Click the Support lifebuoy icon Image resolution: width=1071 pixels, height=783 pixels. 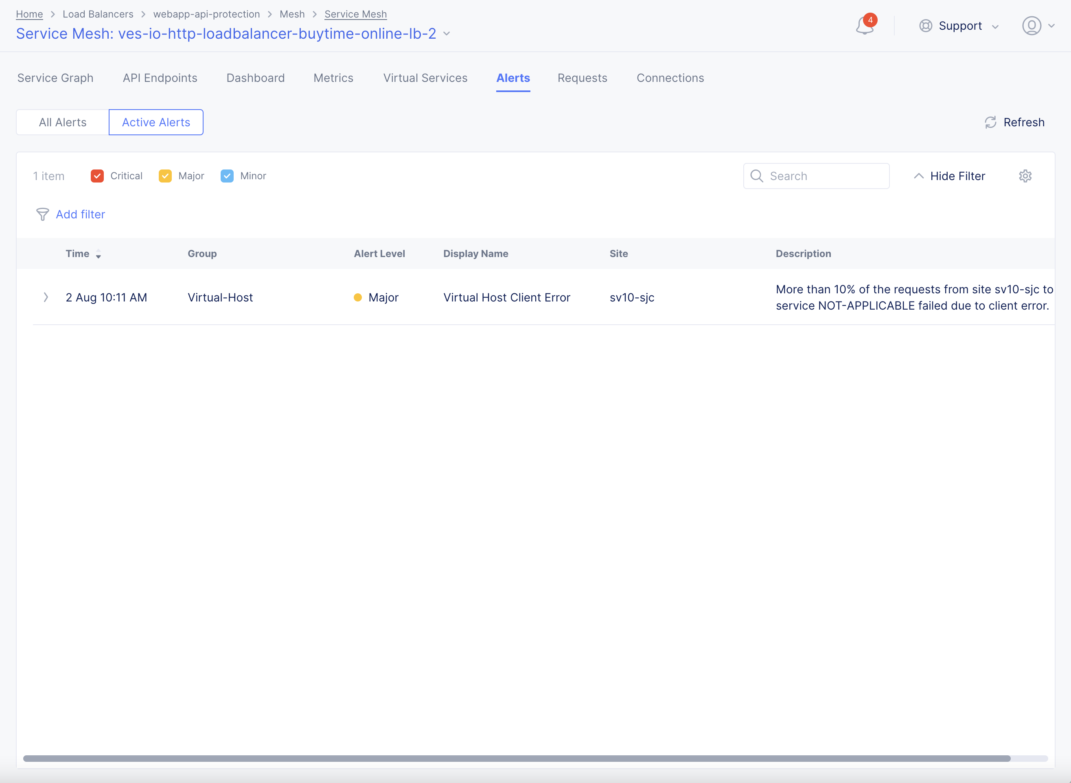pyautogui.click(x=925, y=26)
